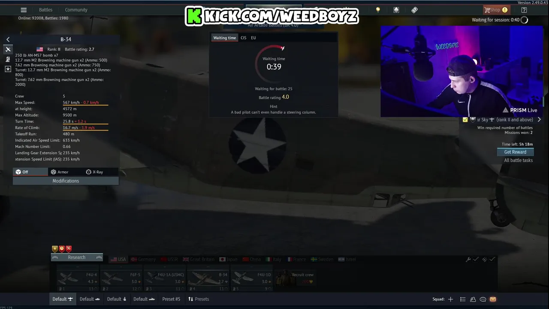
Task: Select the Preset #5 tab
Action: (171, 299)
